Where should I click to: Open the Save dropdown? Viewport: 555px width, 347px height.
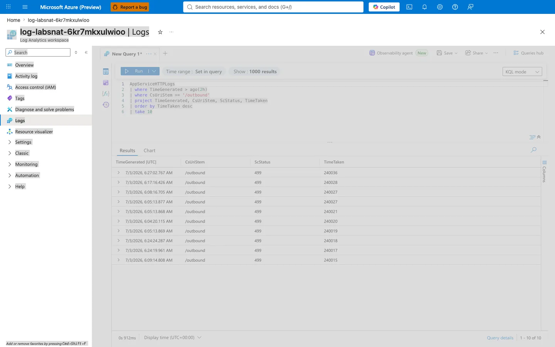coord(447,53)
